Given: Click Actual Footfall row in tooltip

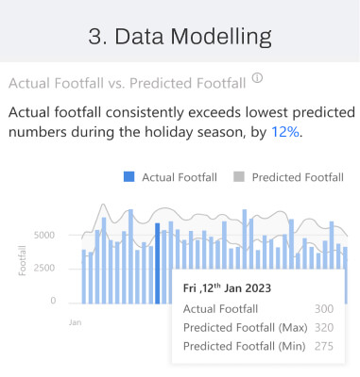Looking at the screenshot, I should 258,309.
